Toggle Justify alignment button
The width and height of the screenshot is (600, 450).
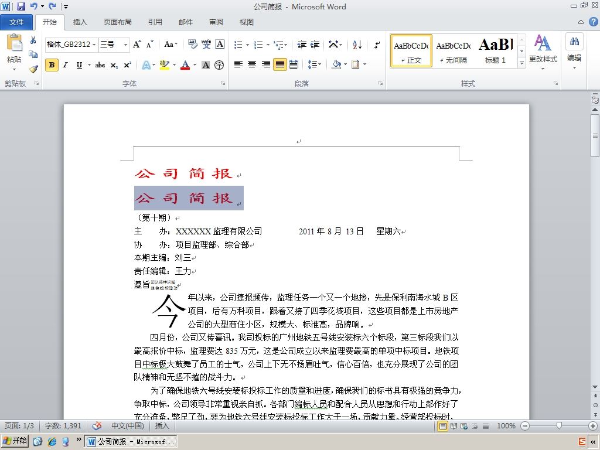click(x=280, y=64)
